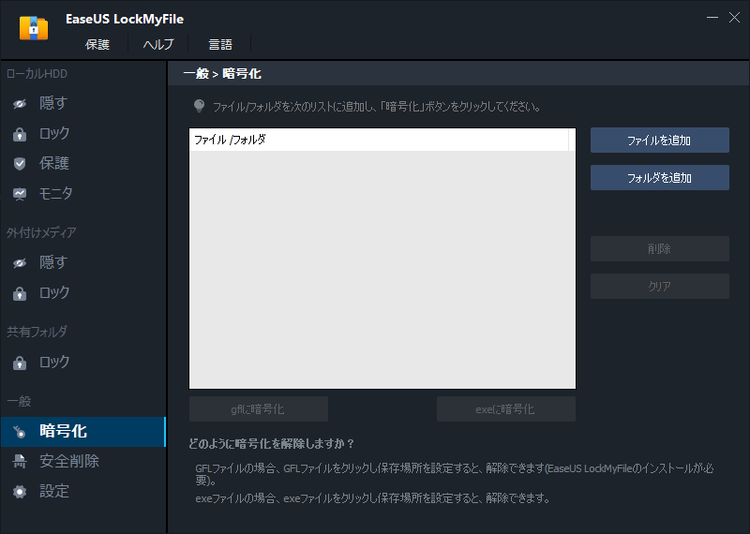This screenshot has height=534, width=750.
Task: Click the key icon beside 暗号化
Action: (20, 432)
